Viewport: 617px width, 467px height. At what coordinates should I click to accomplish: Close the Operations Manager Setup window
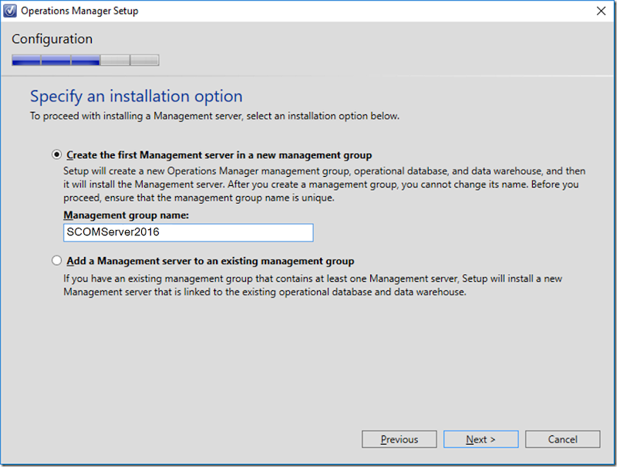(601, 11)
